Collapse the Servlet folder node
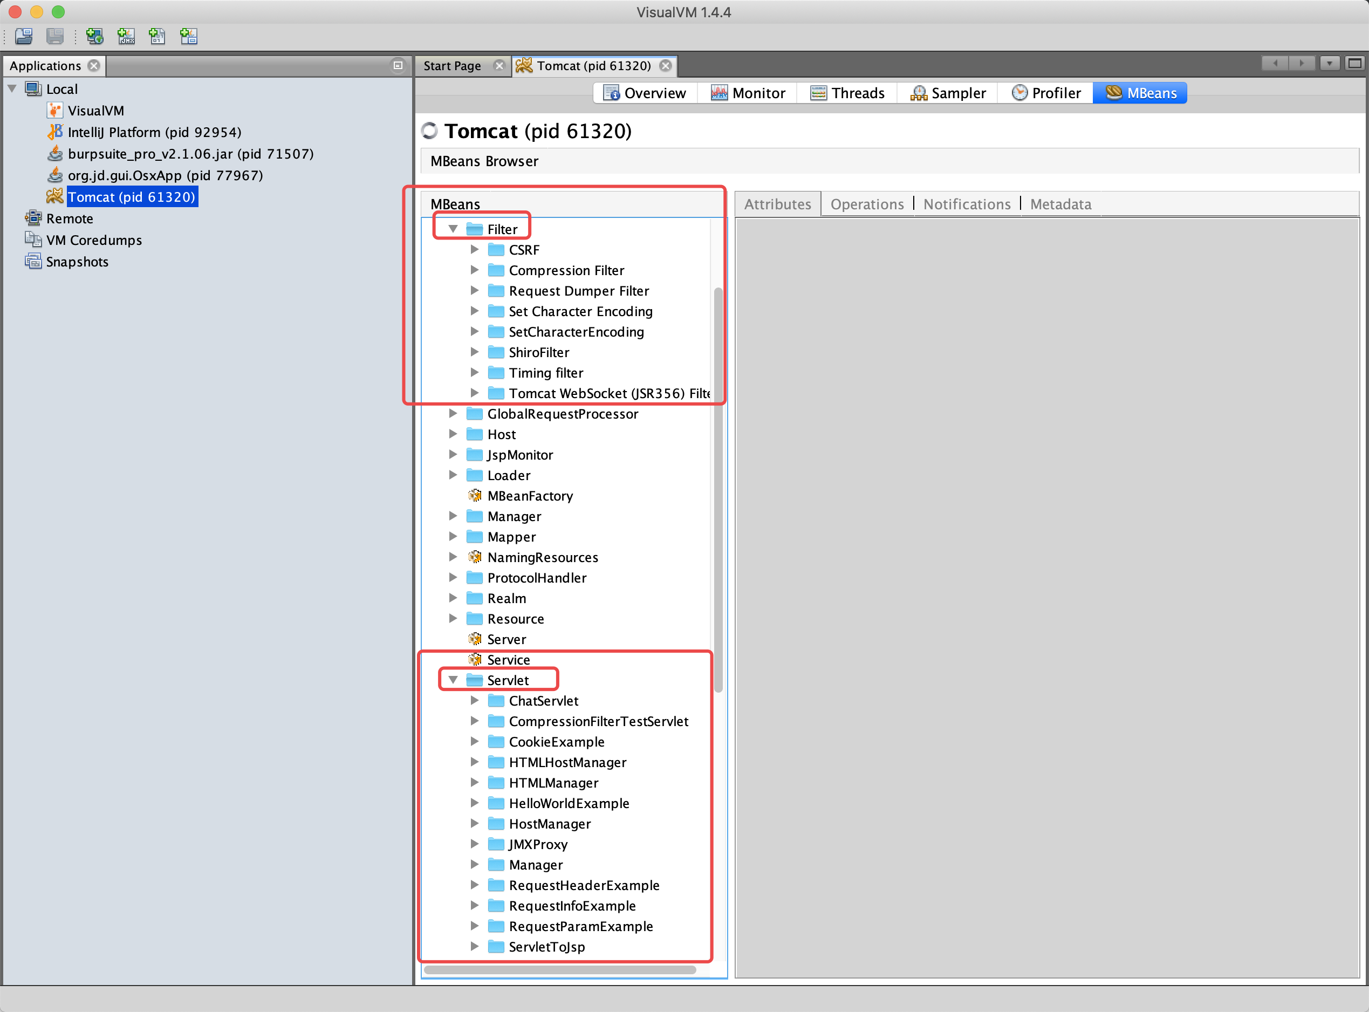 [453, 680]
